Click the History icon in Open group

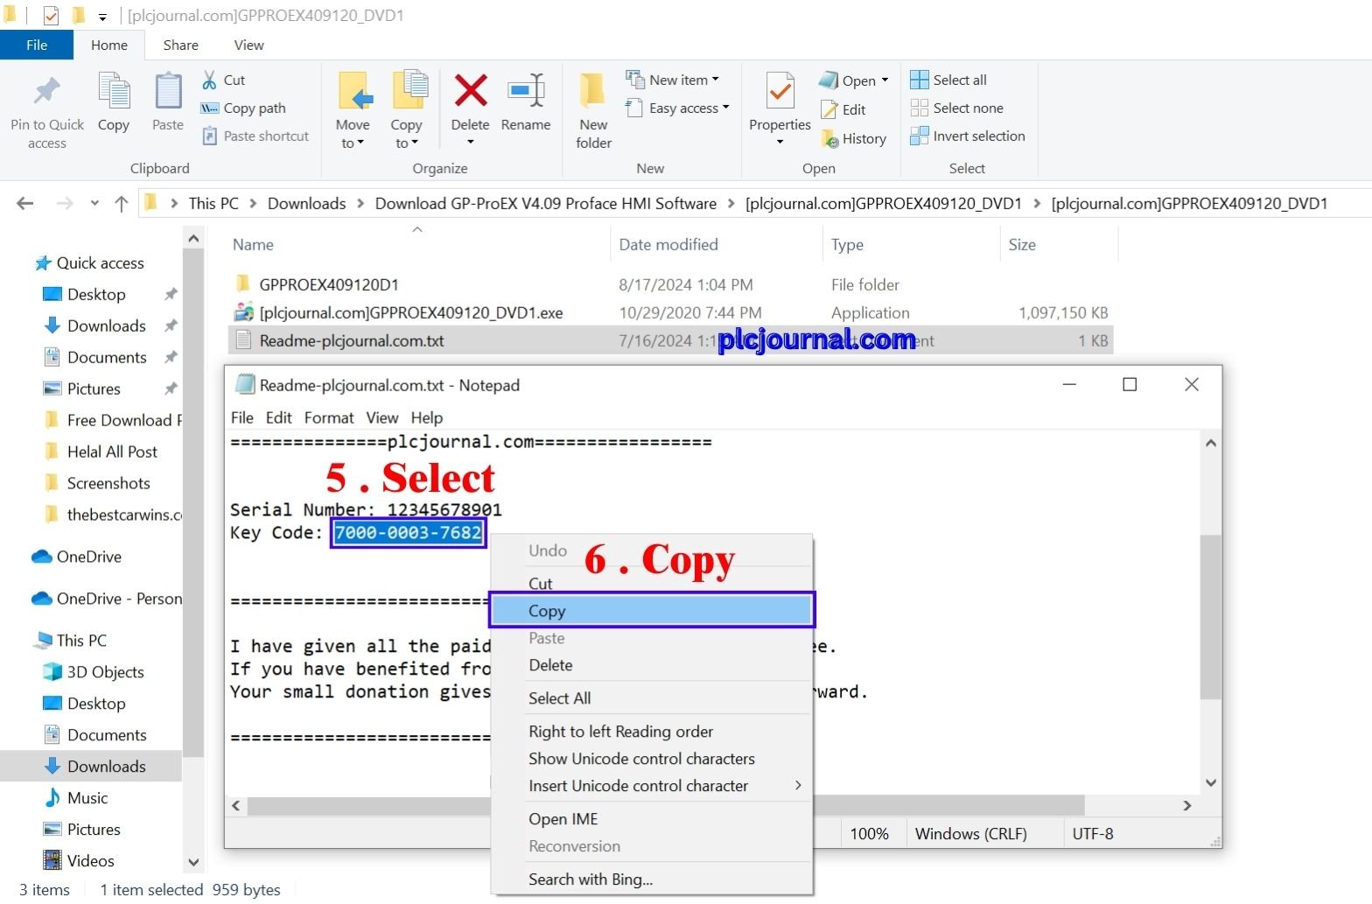[829, 138]
